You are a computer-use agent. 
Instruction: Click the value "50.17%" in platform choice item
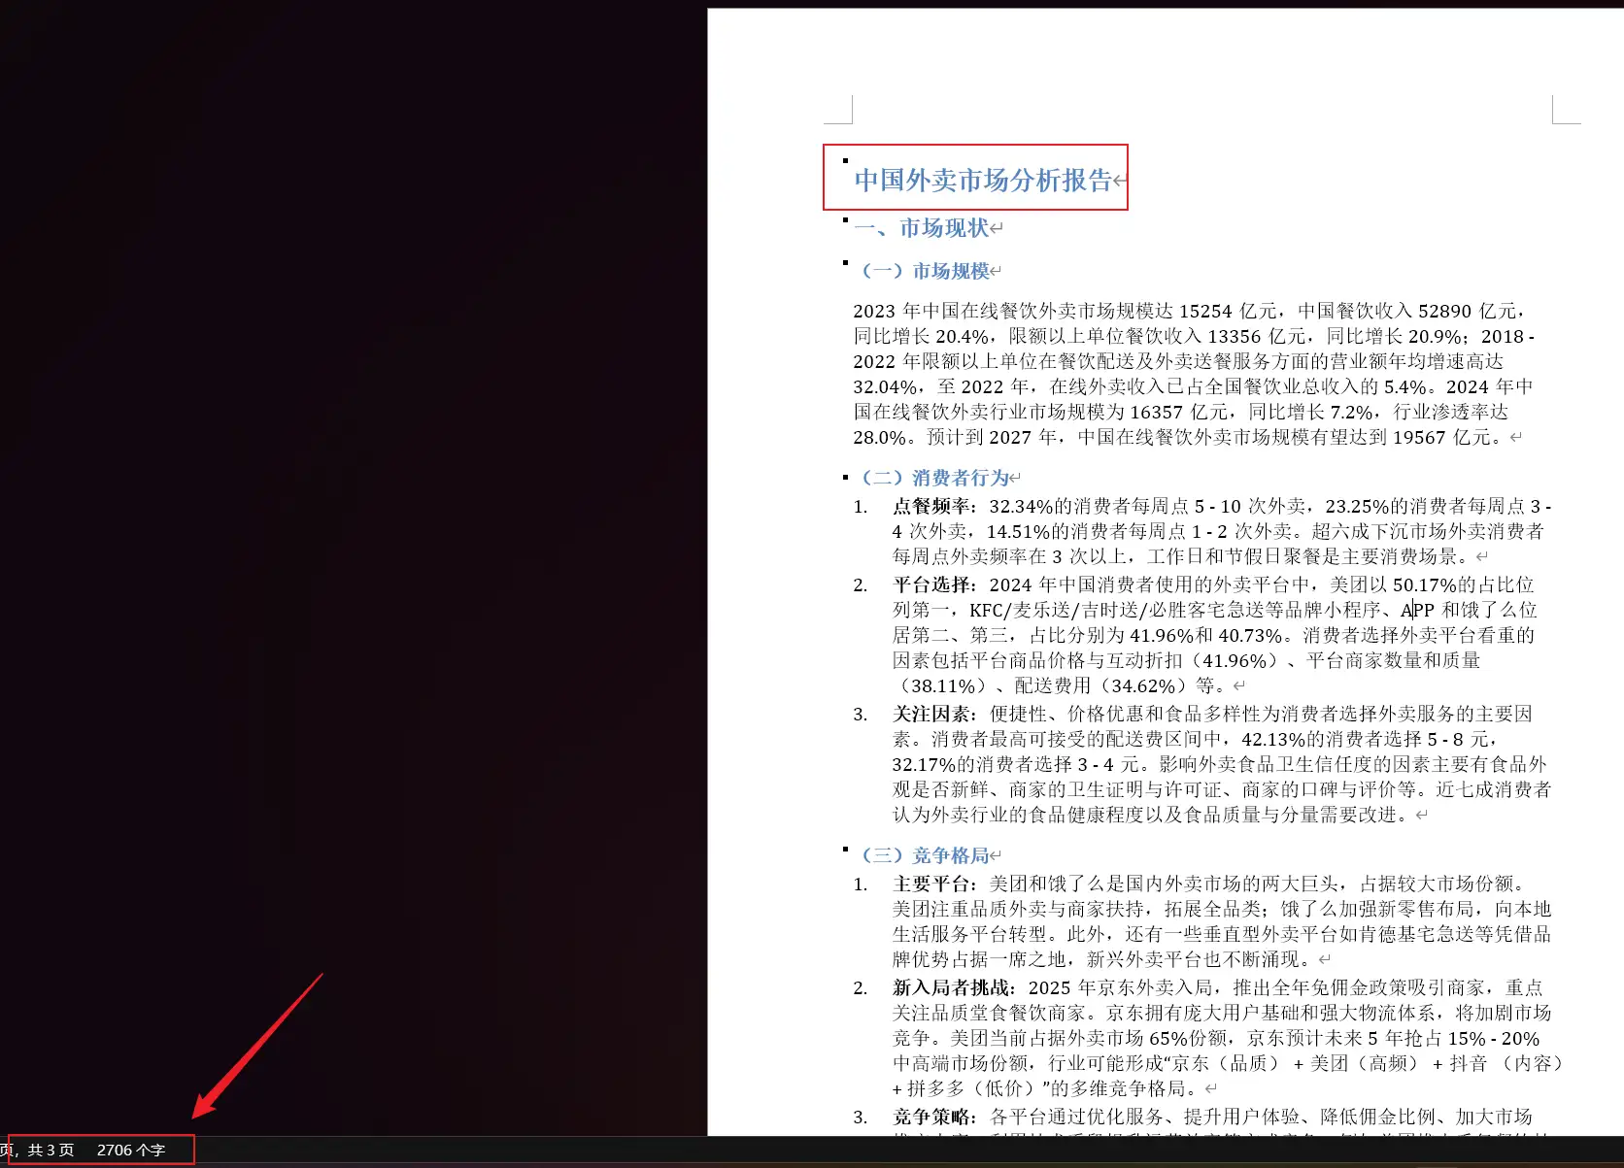point(1425,584)
